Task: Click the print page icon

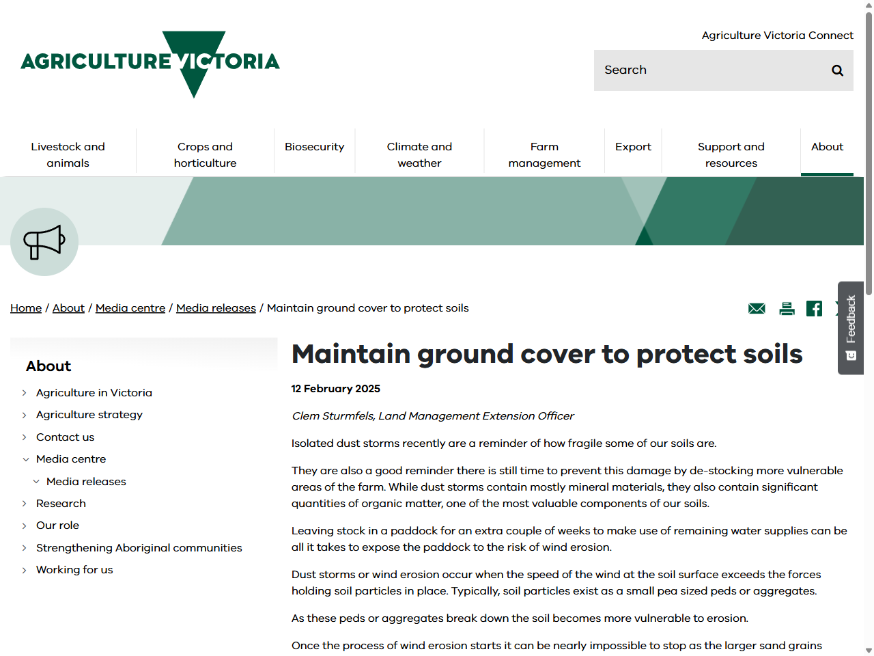Action: point(787,308)
